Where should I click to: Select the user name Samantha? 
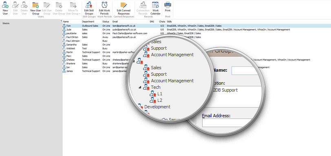71,45
